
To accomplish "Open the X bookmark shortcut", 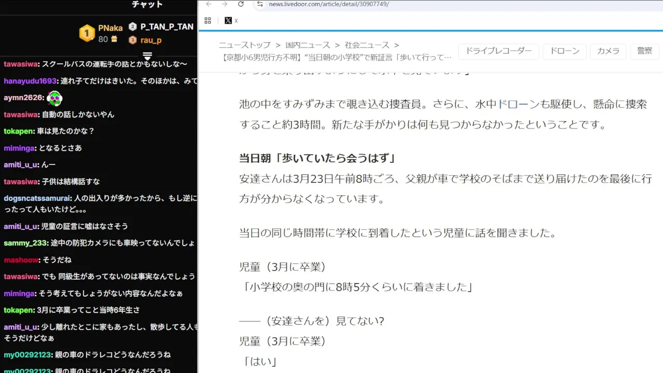I will 231,21.
